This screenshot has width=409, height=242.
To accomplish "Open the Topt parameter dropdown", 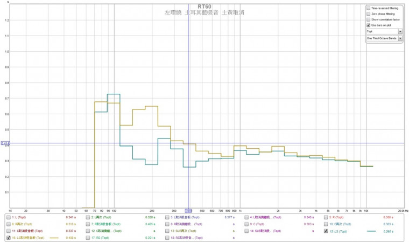I will (384, 31).
